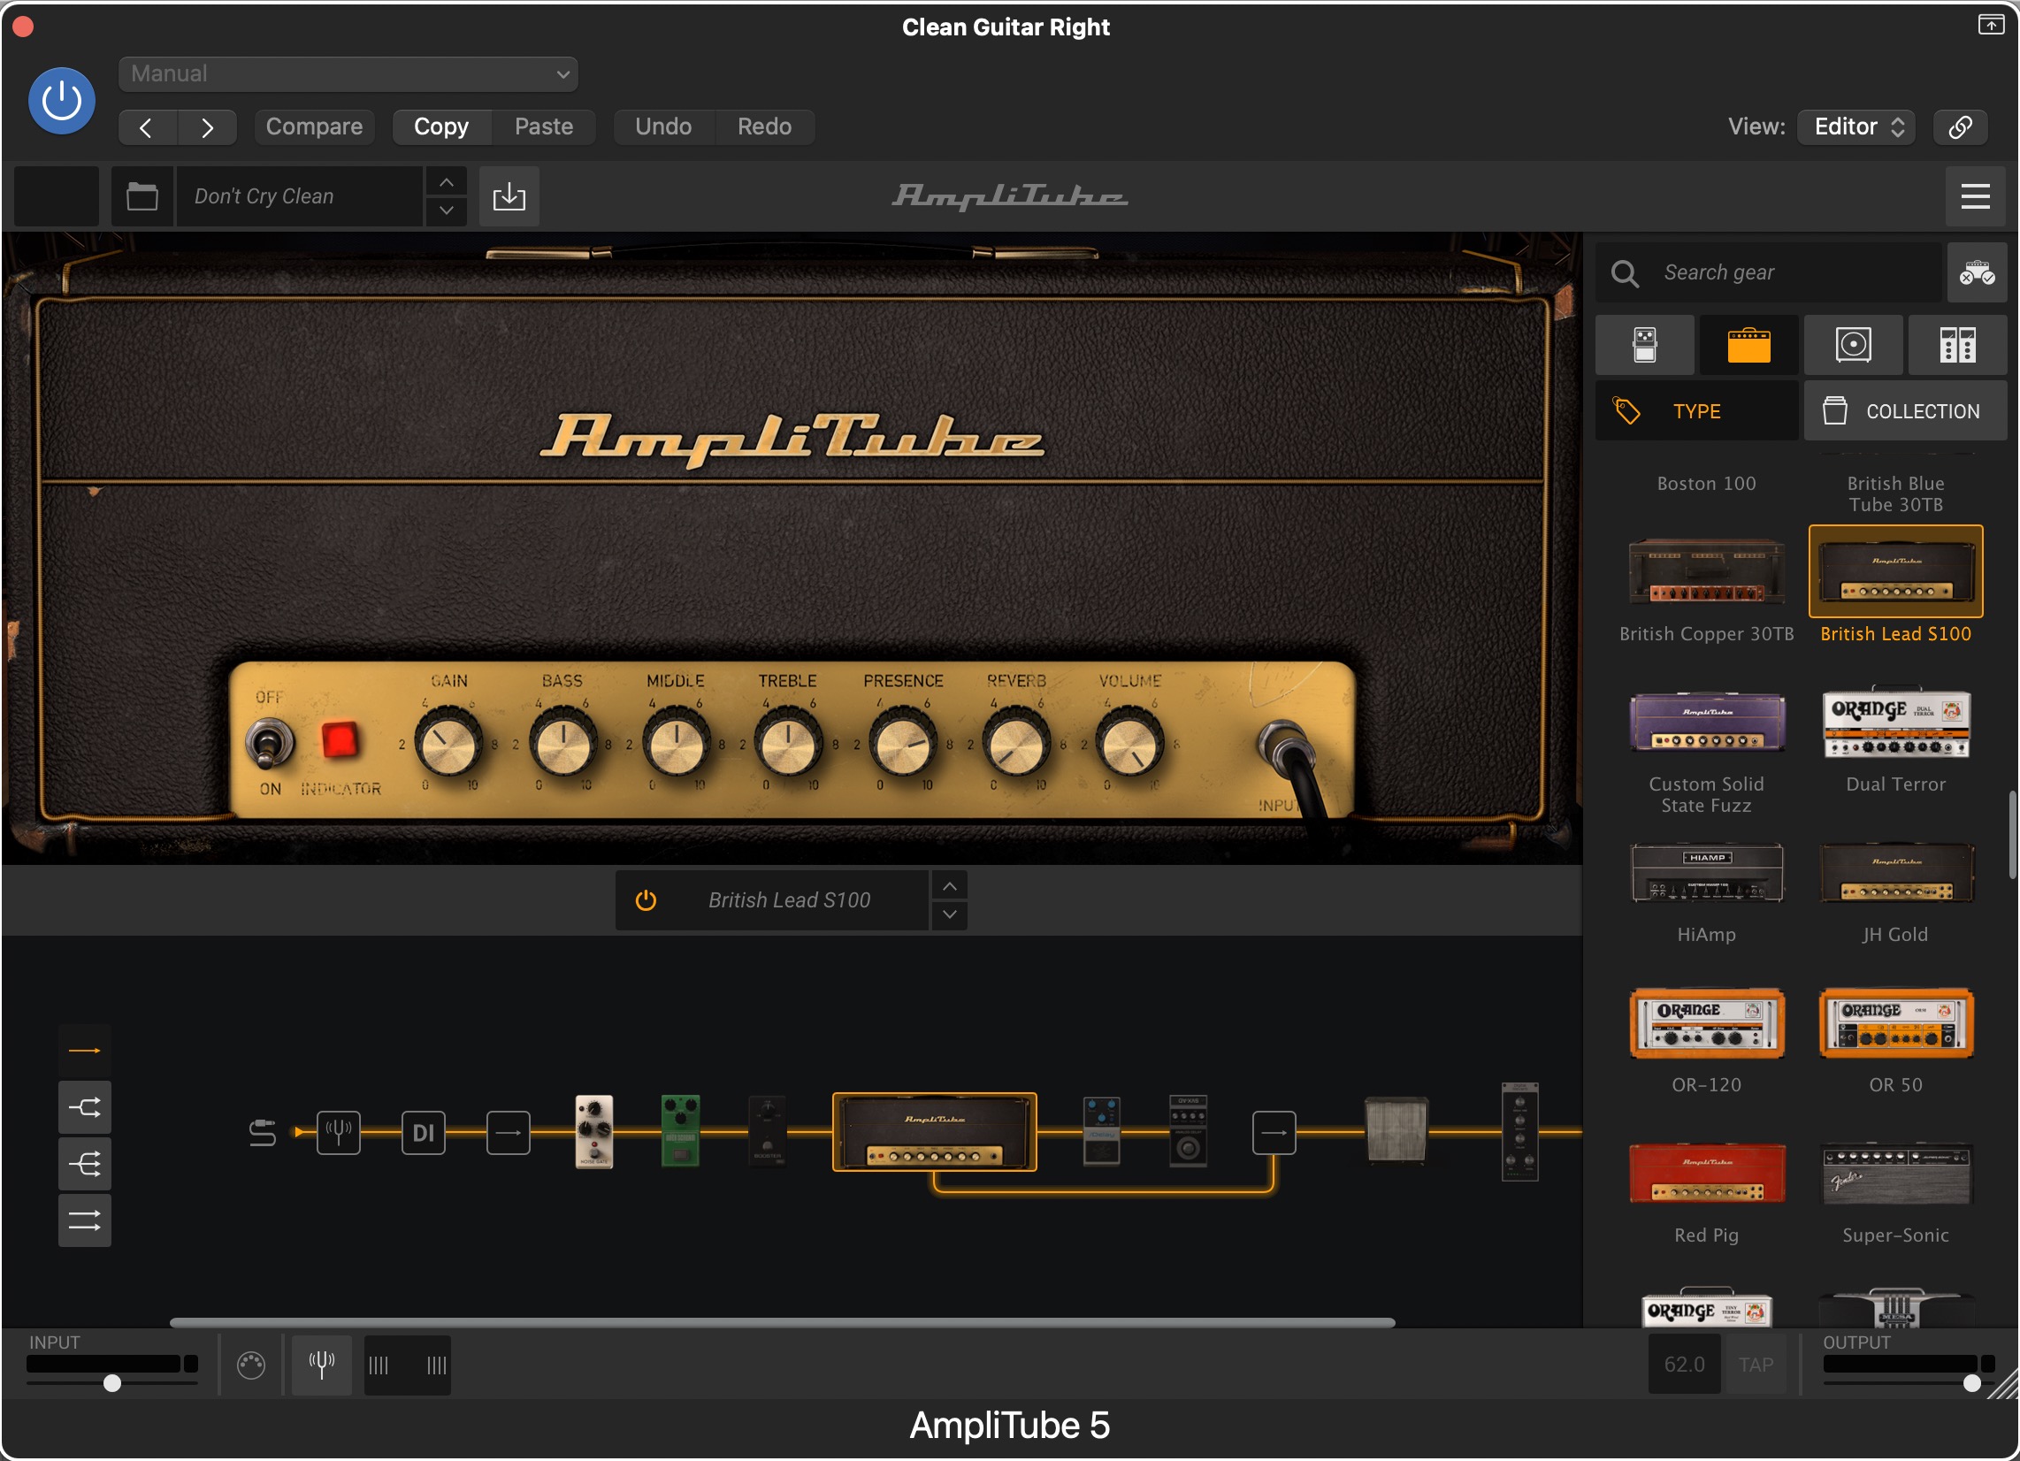Screen dimensions: 2020x1461
Task: Open the hamburger main menu
Action: [x=1975, y=196]
